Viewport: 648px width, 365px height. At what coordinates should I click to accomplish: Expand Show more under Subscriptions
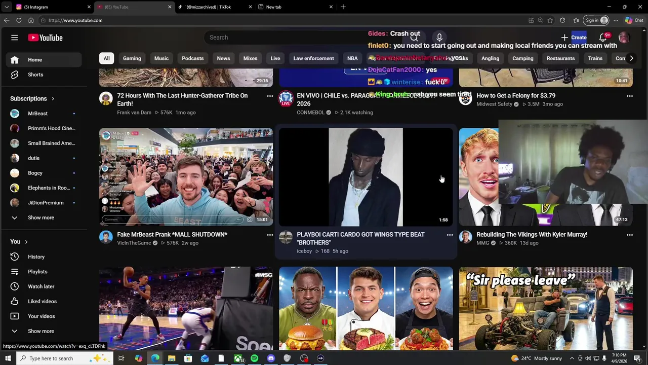pyautogui.click(x=44, y=217)
